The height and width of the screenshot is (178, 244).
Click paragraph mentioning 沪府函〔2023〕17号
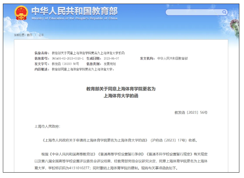coord(120,140)
